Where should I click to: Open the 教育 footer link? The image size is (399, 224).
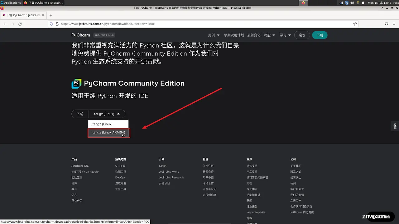(74, 189)
